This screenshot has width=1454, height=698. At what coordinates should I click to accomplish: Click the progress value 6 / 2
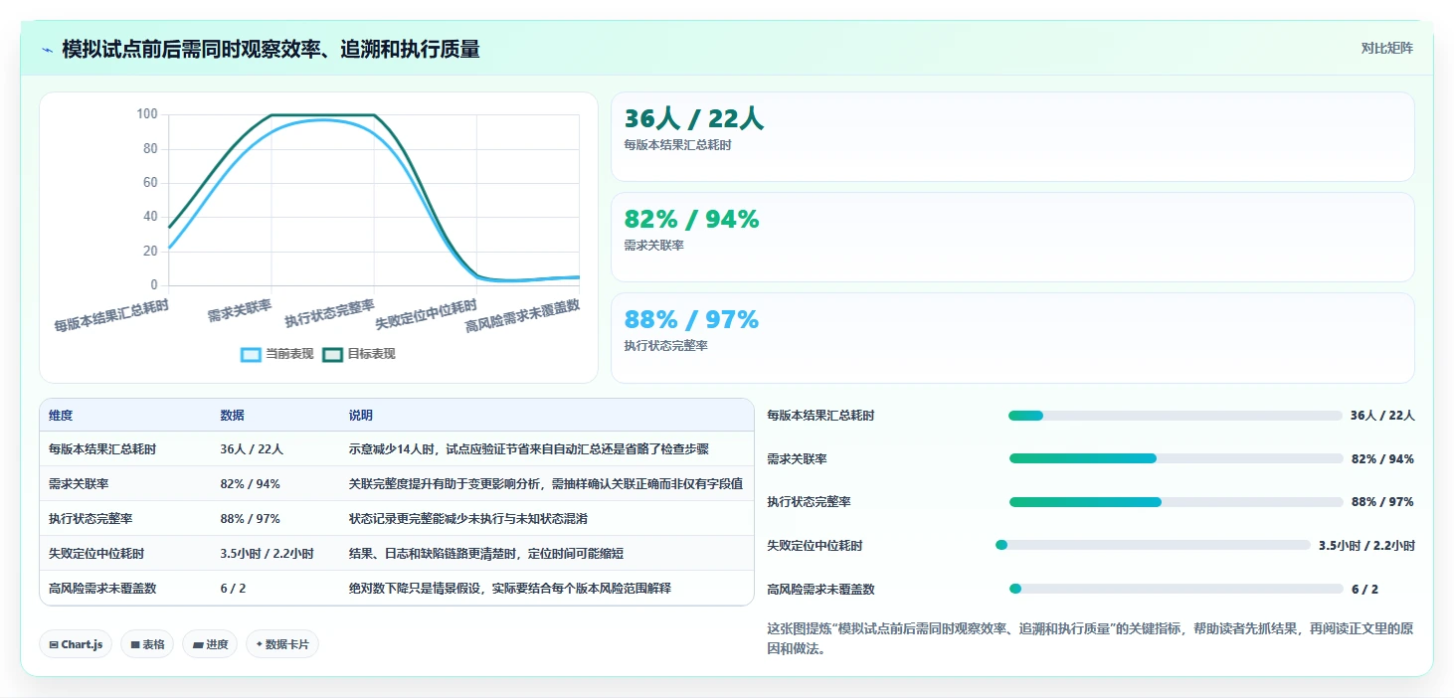point(1364,590)
